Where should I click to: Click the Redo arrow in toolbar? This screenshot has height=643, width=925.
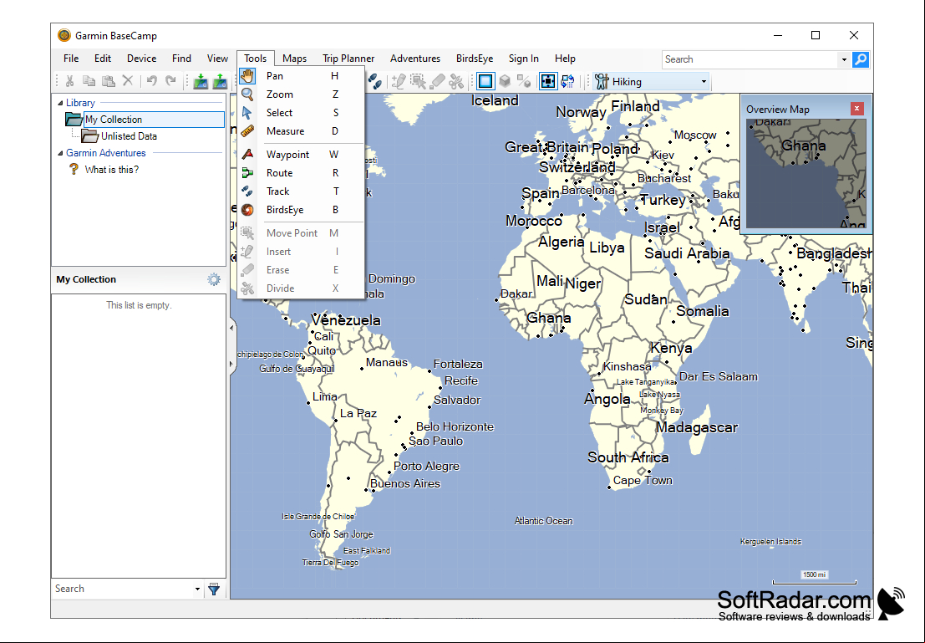171,81
